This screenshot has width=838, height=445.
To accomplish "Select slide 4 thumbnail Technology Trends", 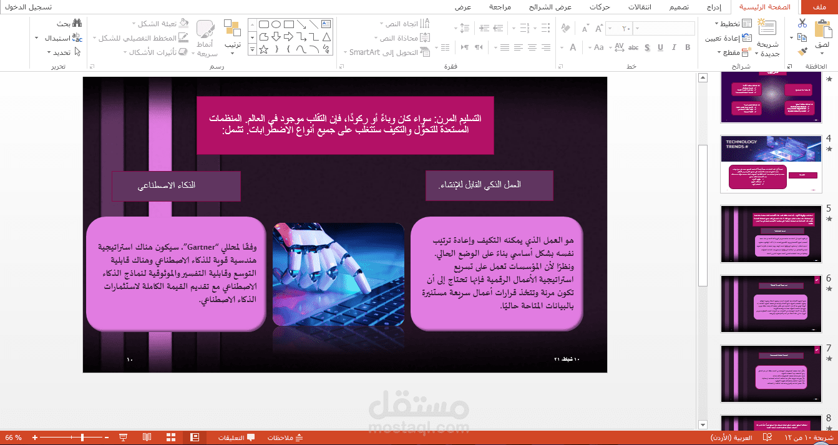I will 771,165.
